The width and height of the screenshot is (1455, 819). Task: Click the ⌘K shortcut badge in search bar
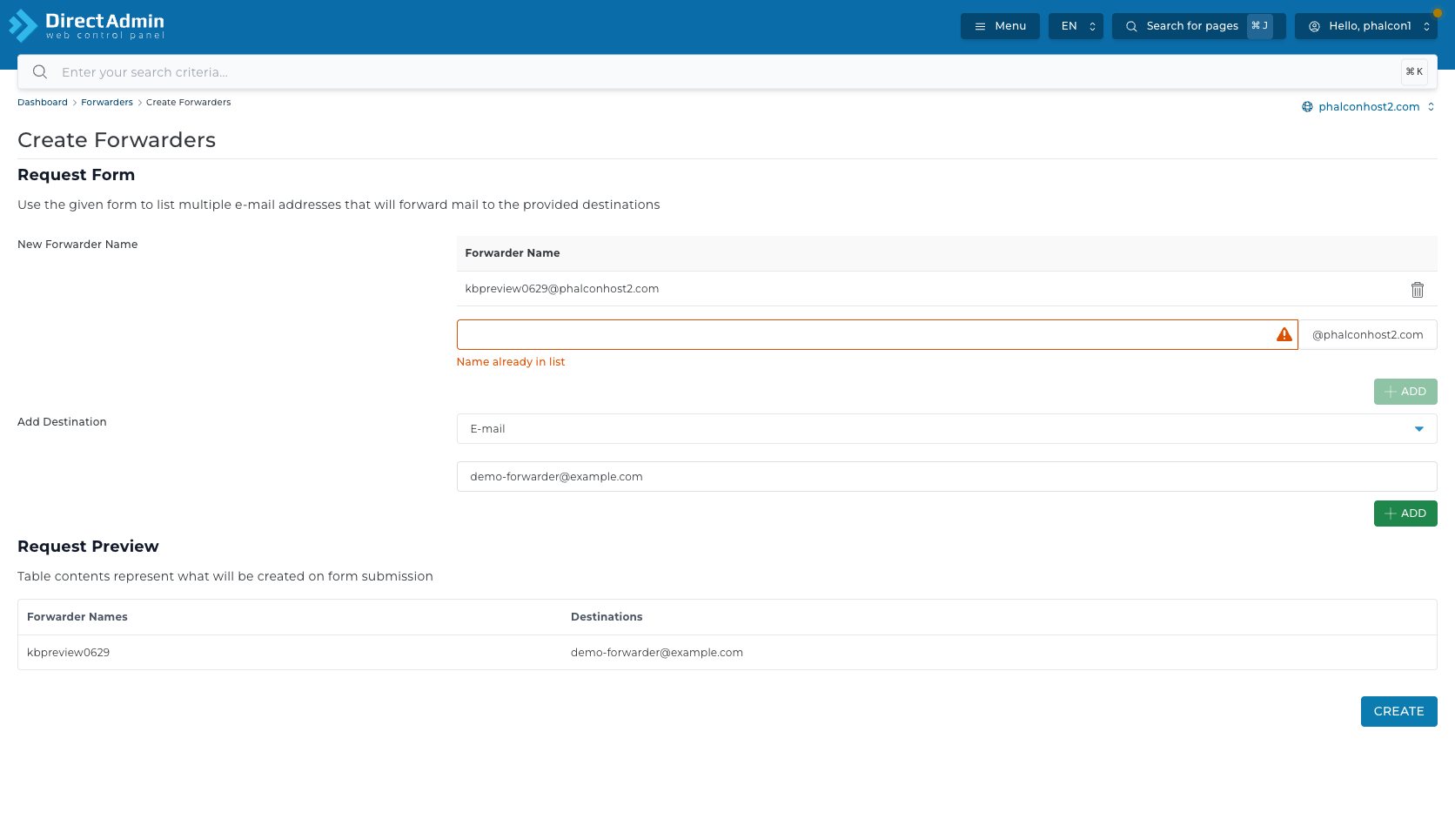(x=1414, y=72)
